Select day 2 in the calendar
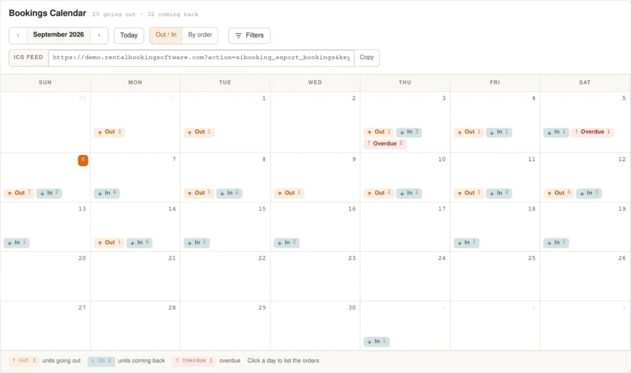631x373 pixels. (315, 122)
